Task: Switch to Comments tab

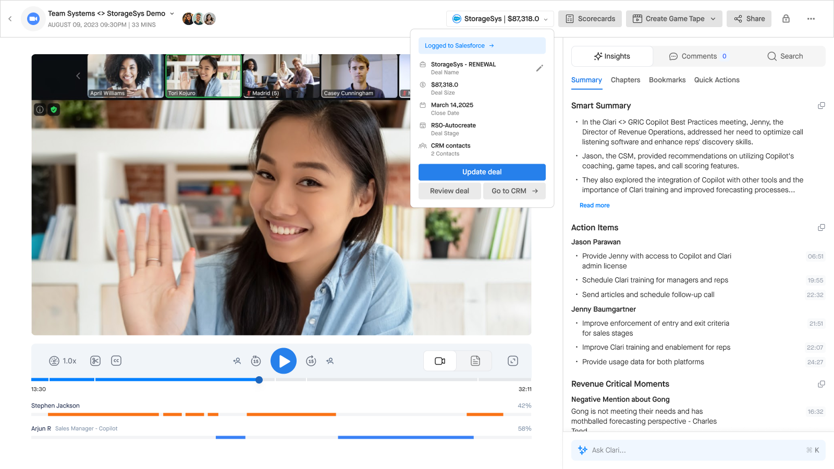Action: pyautogui.click(x=698, y=56)
